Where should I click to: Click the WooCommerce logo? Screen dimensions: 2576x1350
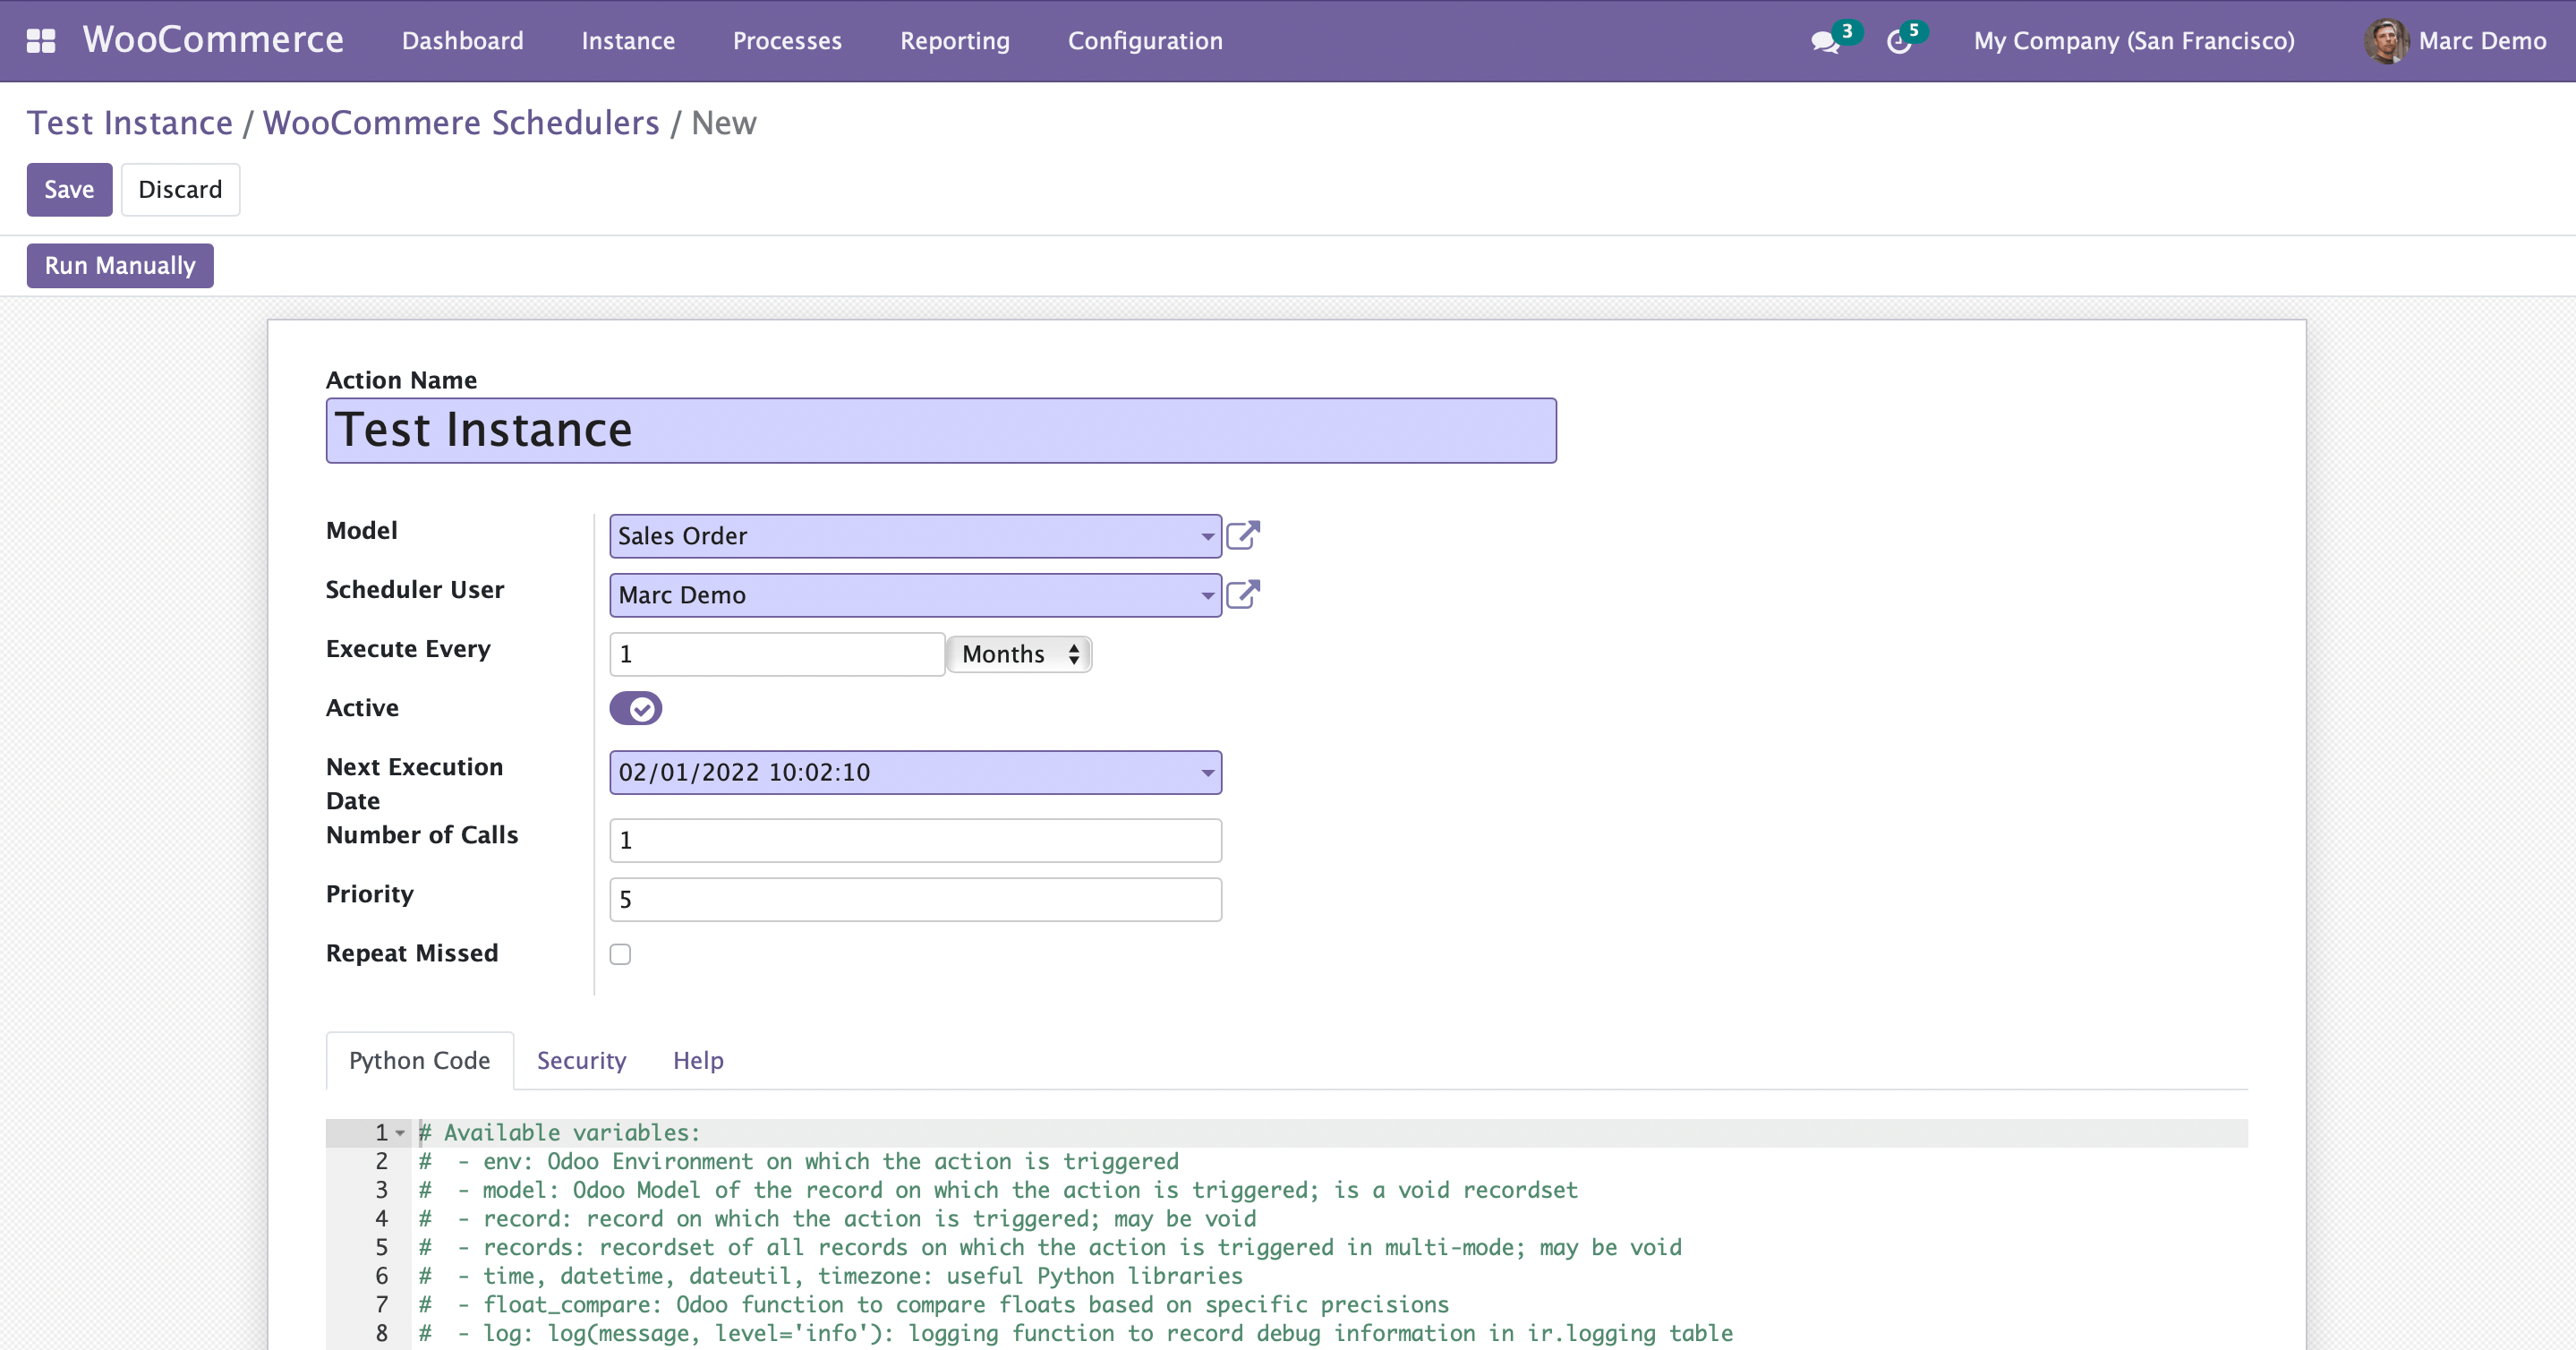213,39
